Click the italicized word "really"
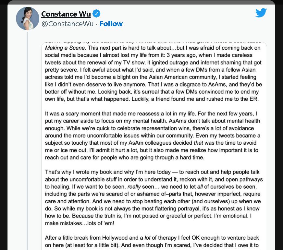 pyautogui.click(x=134, y=187)
